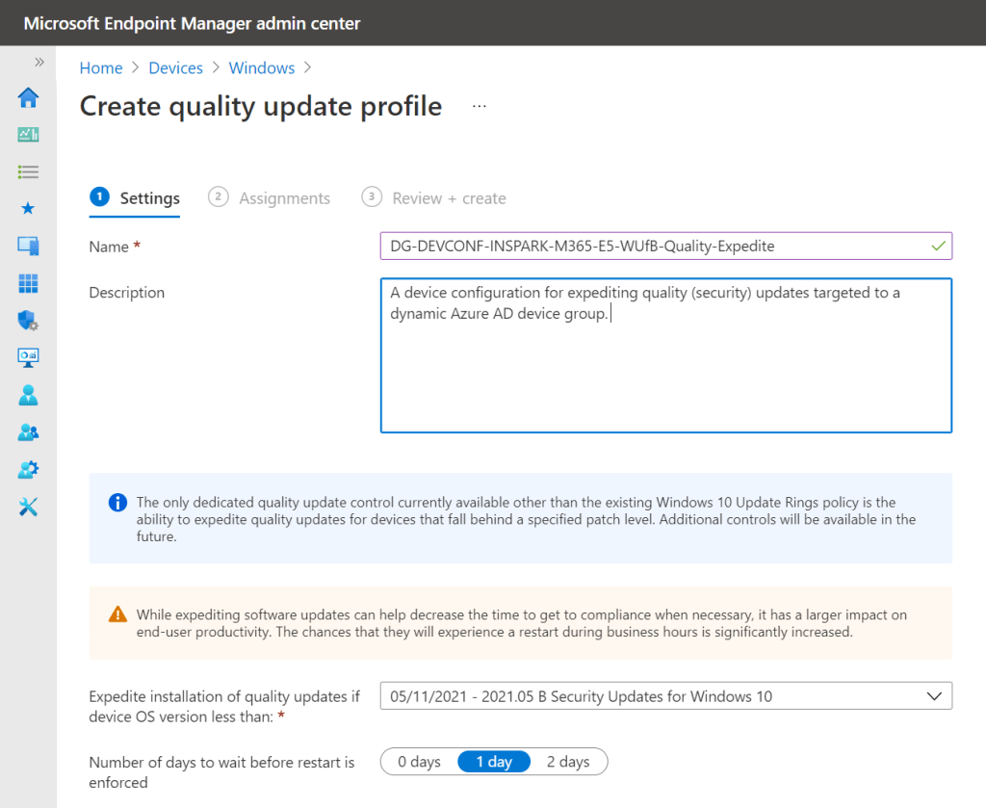Select the 0 days restart option
This screenshot has width=986, height=808.
(x=419, y=762)
